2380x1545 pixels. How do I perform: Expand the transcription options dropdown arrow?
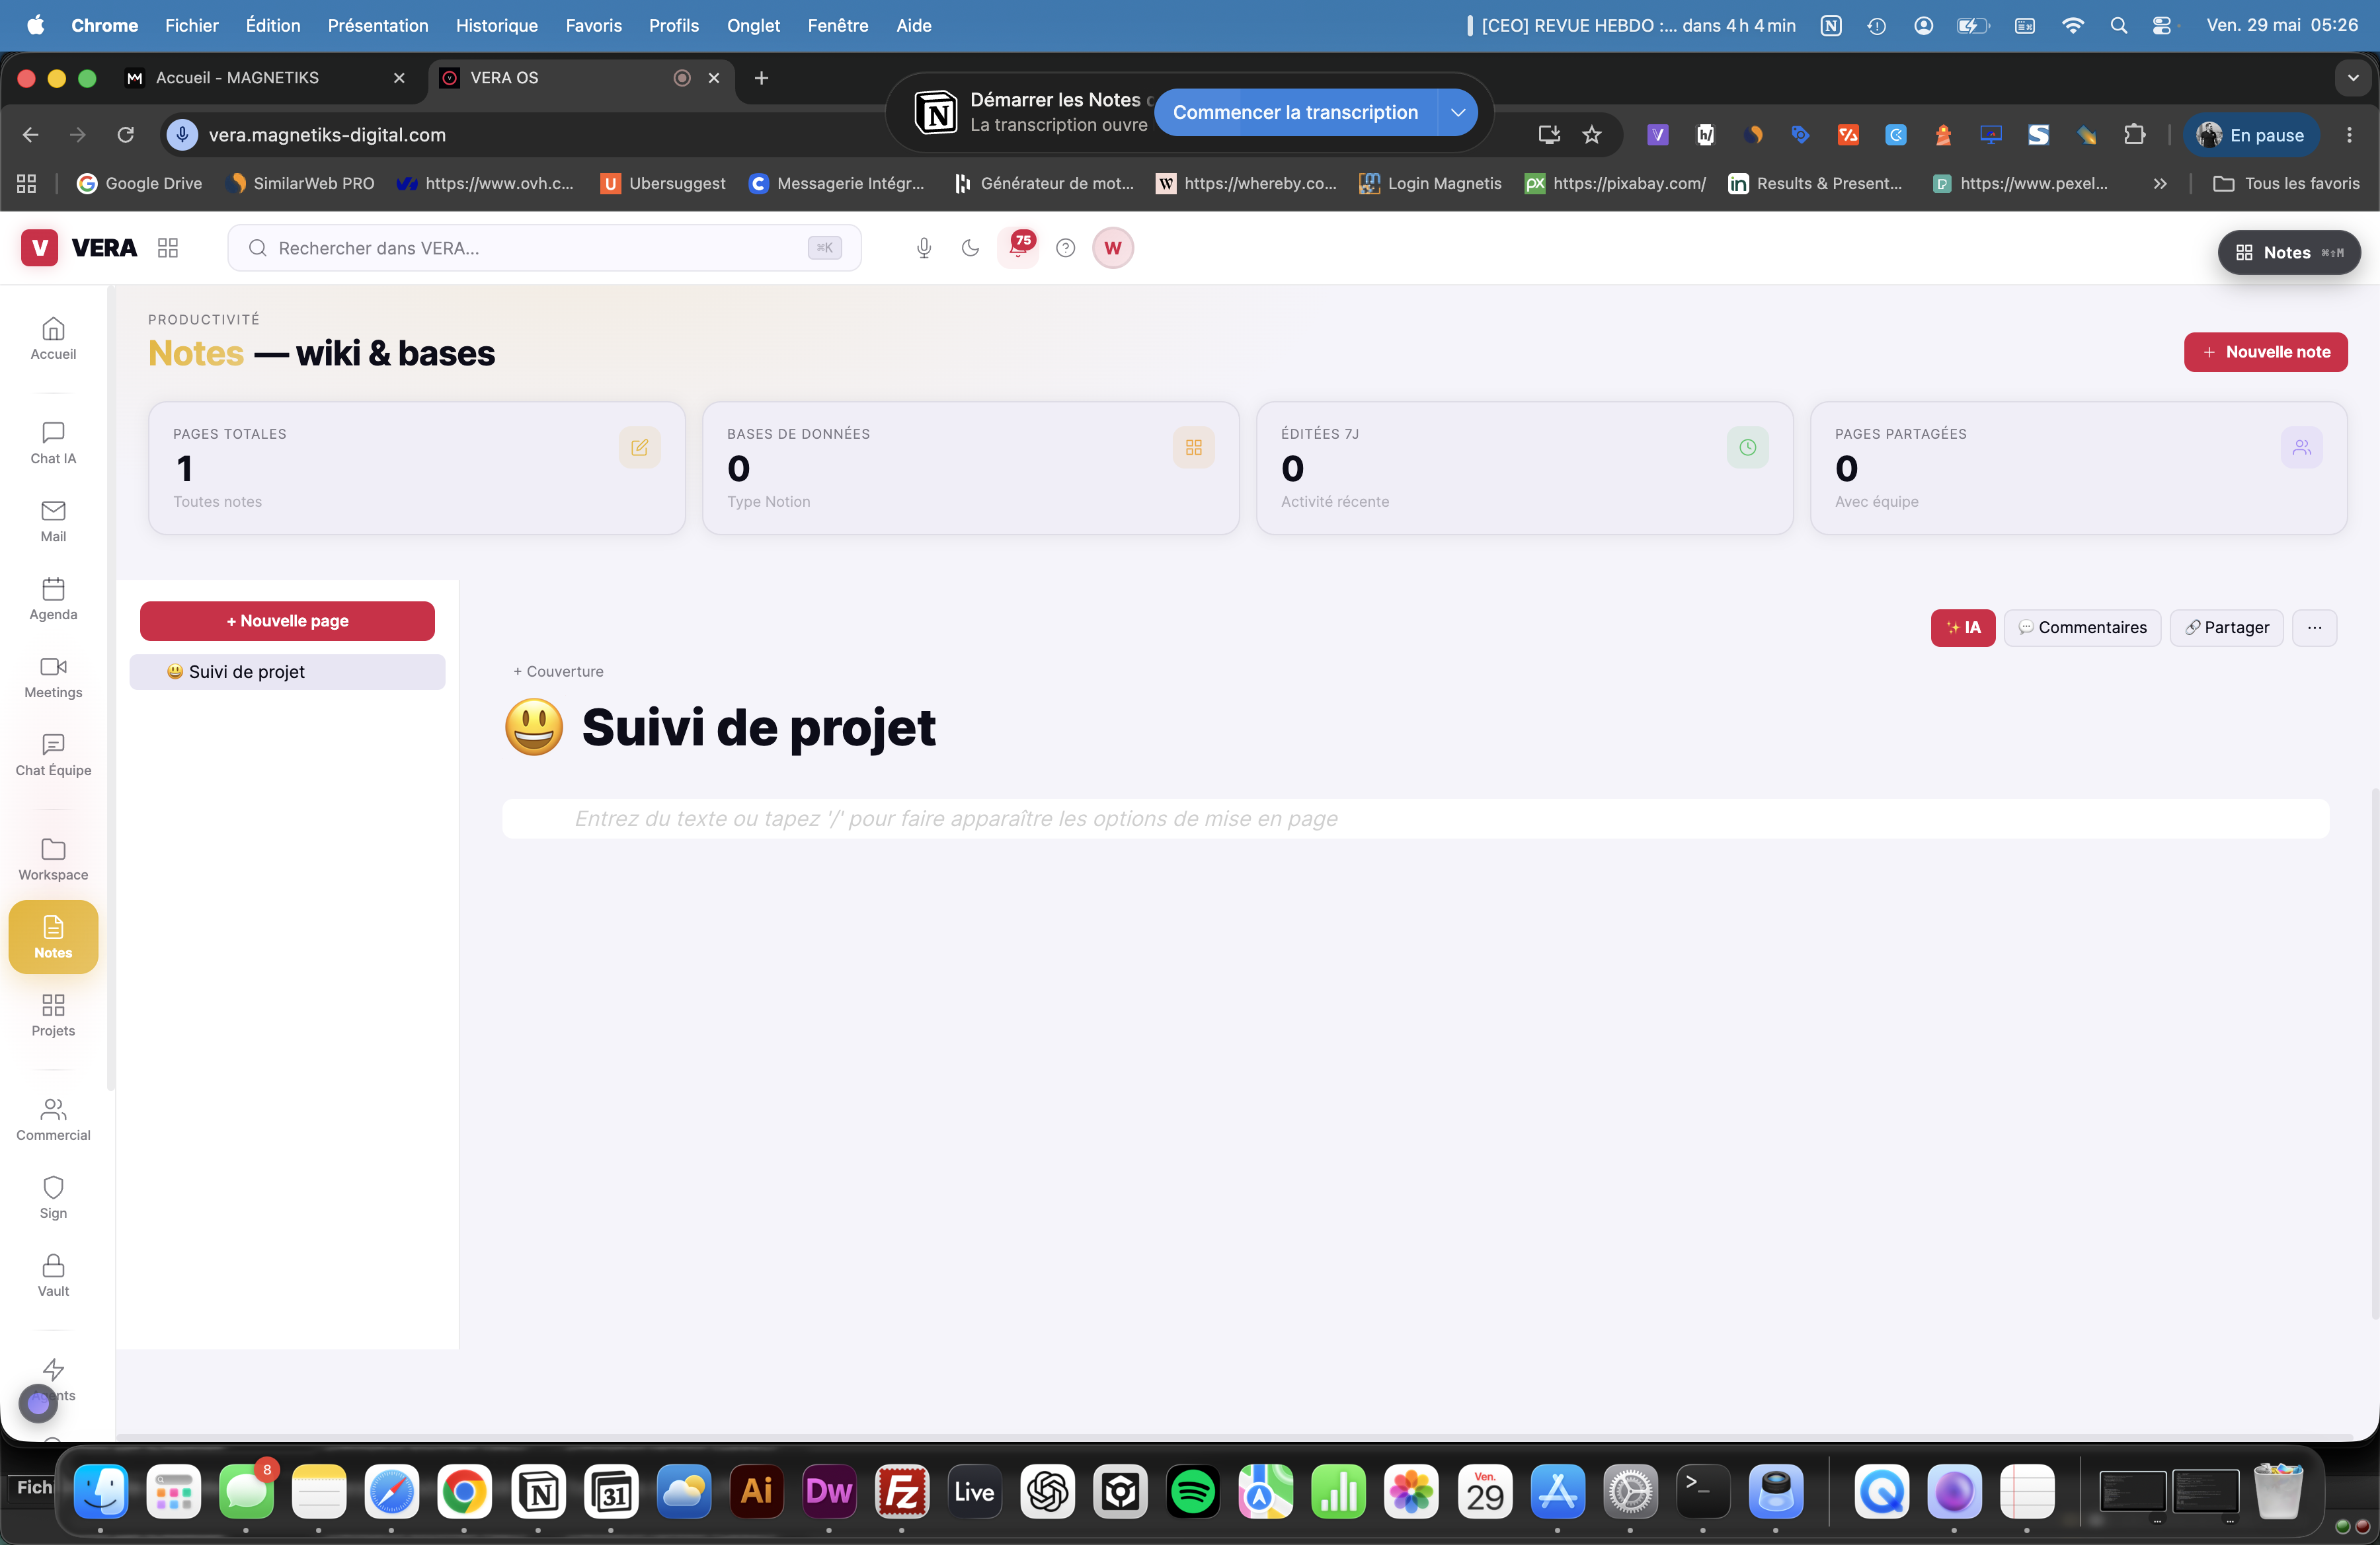[1458, 113]
